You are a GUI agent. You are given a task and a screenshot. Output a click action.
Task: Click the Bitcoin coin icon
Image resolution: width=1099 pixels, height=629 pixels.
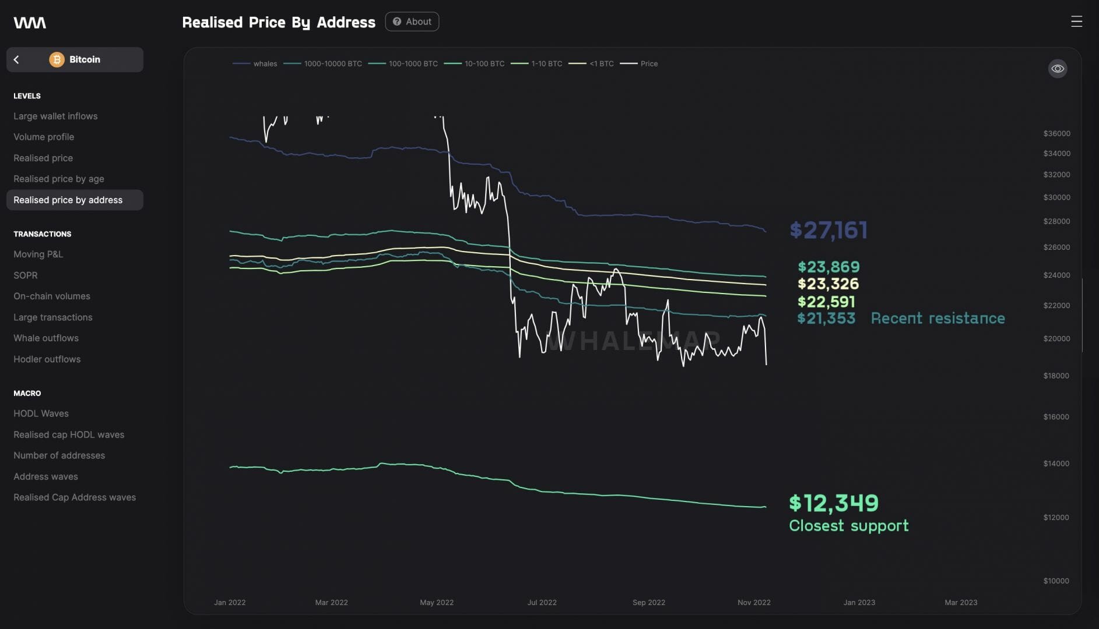click(x=57, y=59)
